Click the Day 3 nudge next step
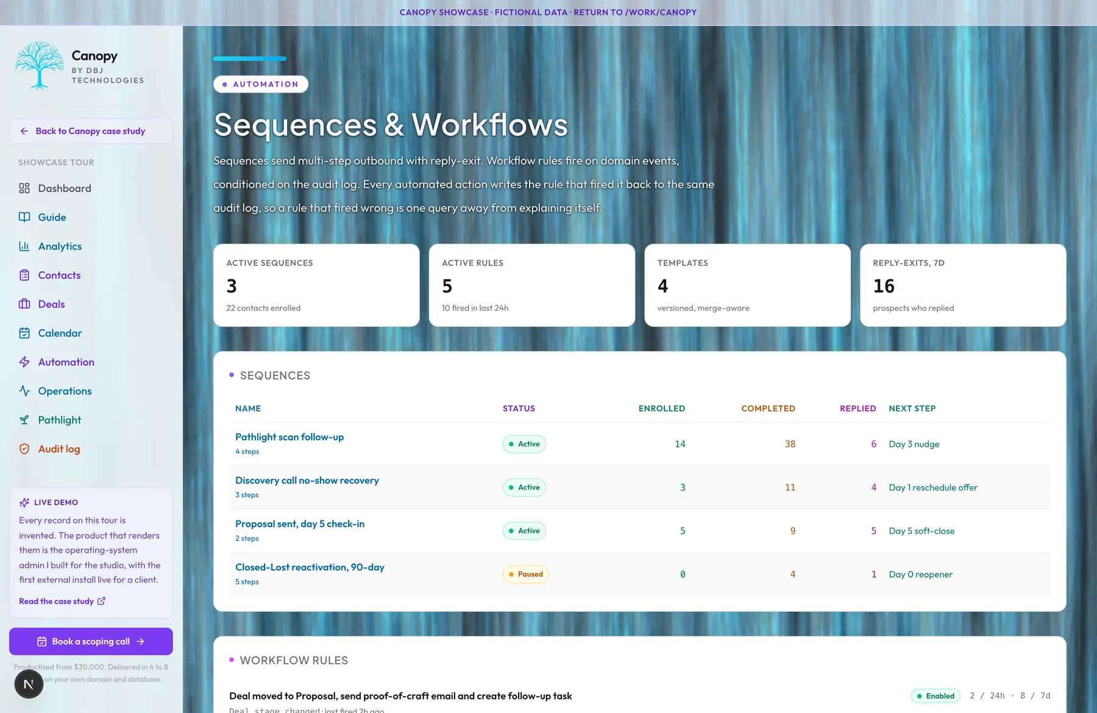Image resolution: width=1097 pixels, height=713 pixels. [x=914, y=444]
